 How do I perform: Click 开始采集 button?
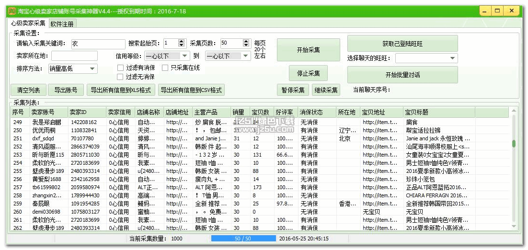(309, 50)
